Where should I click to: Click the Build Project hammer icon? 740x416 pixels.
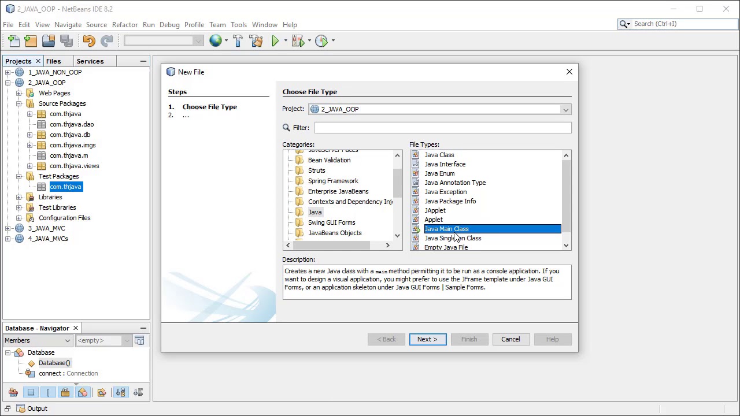(x=238, y=40)
